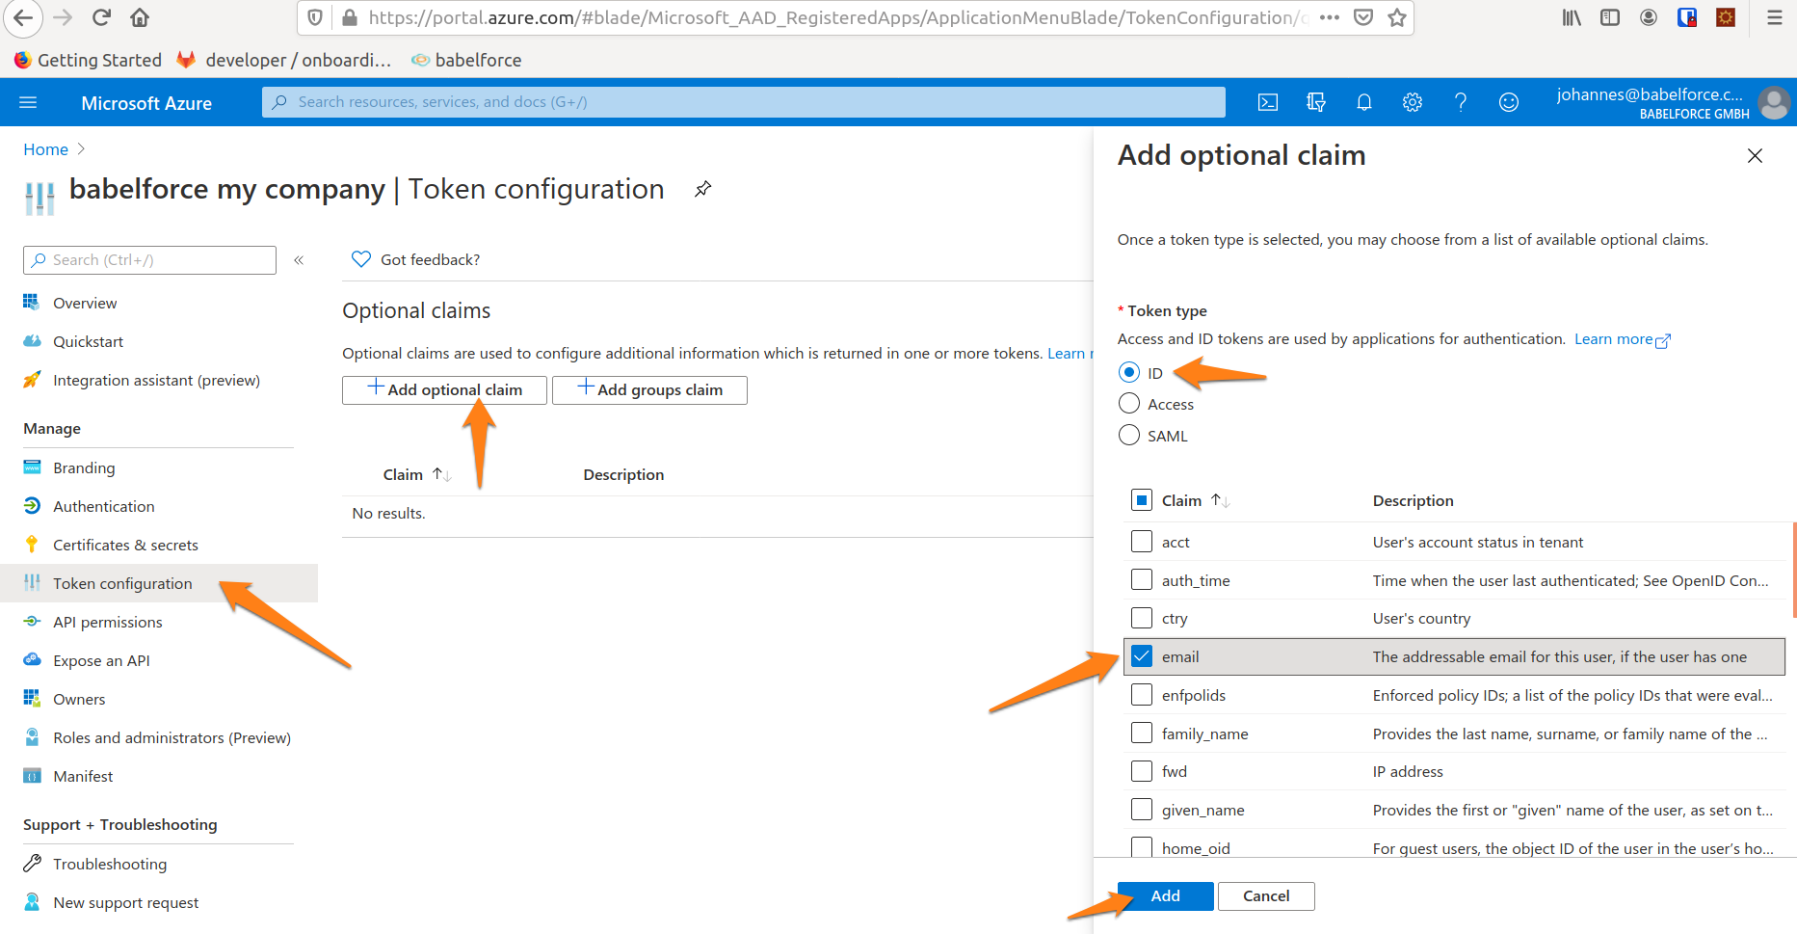Open developer / onboardi... bookmark
The image size is (1797, 934).
click(284, 60)
